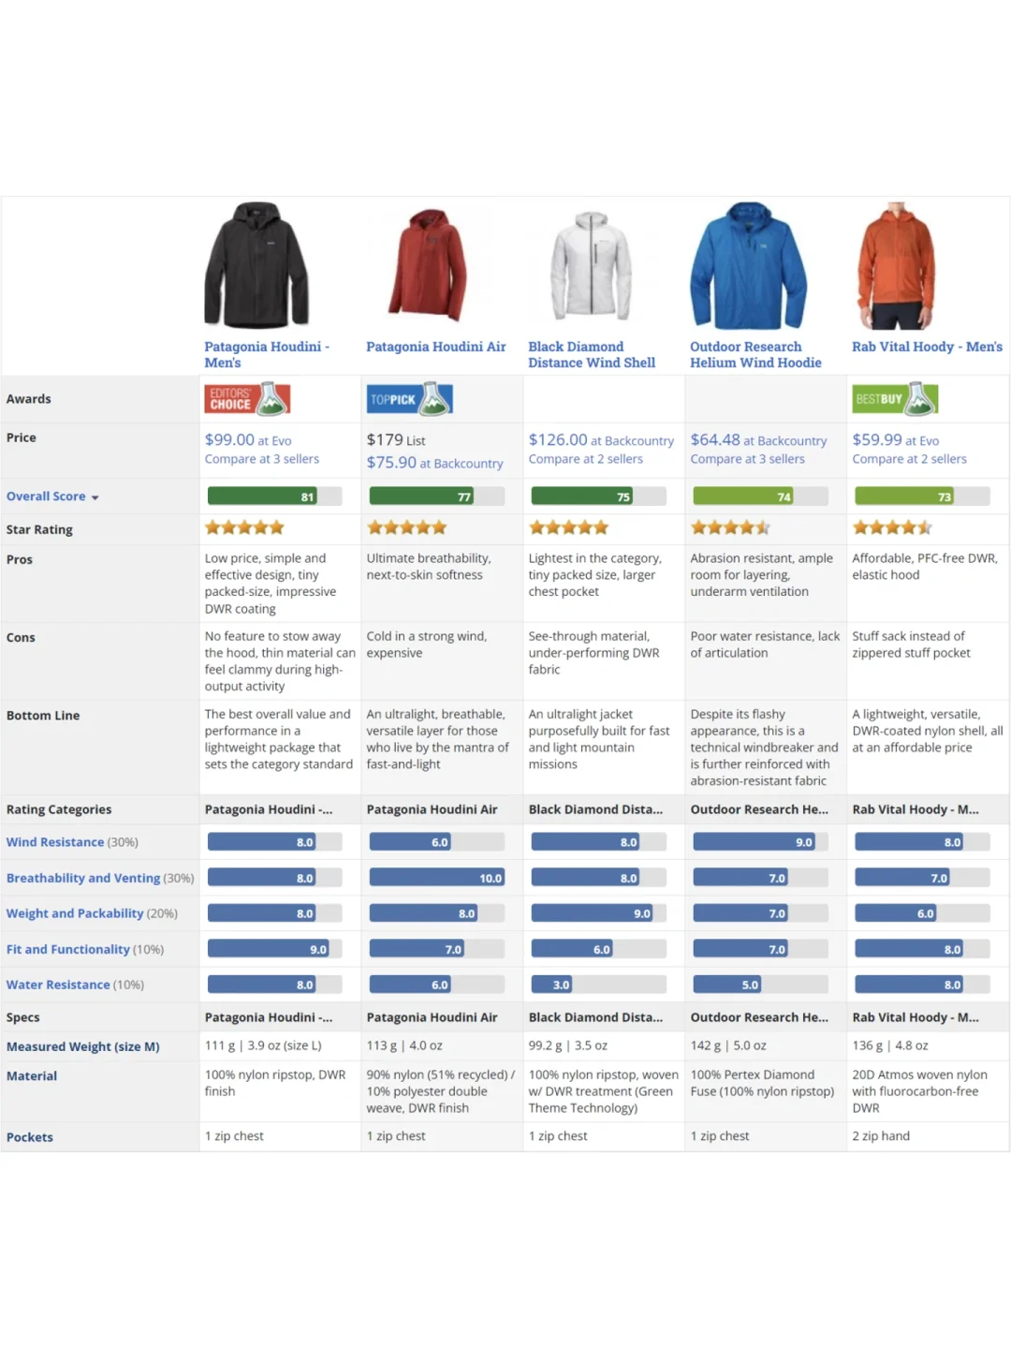Click the $179 List price text

coord(396,440)
